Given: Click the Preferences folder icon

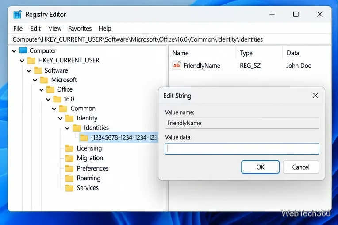Looking at the screenshot, I should coord(69,168).
